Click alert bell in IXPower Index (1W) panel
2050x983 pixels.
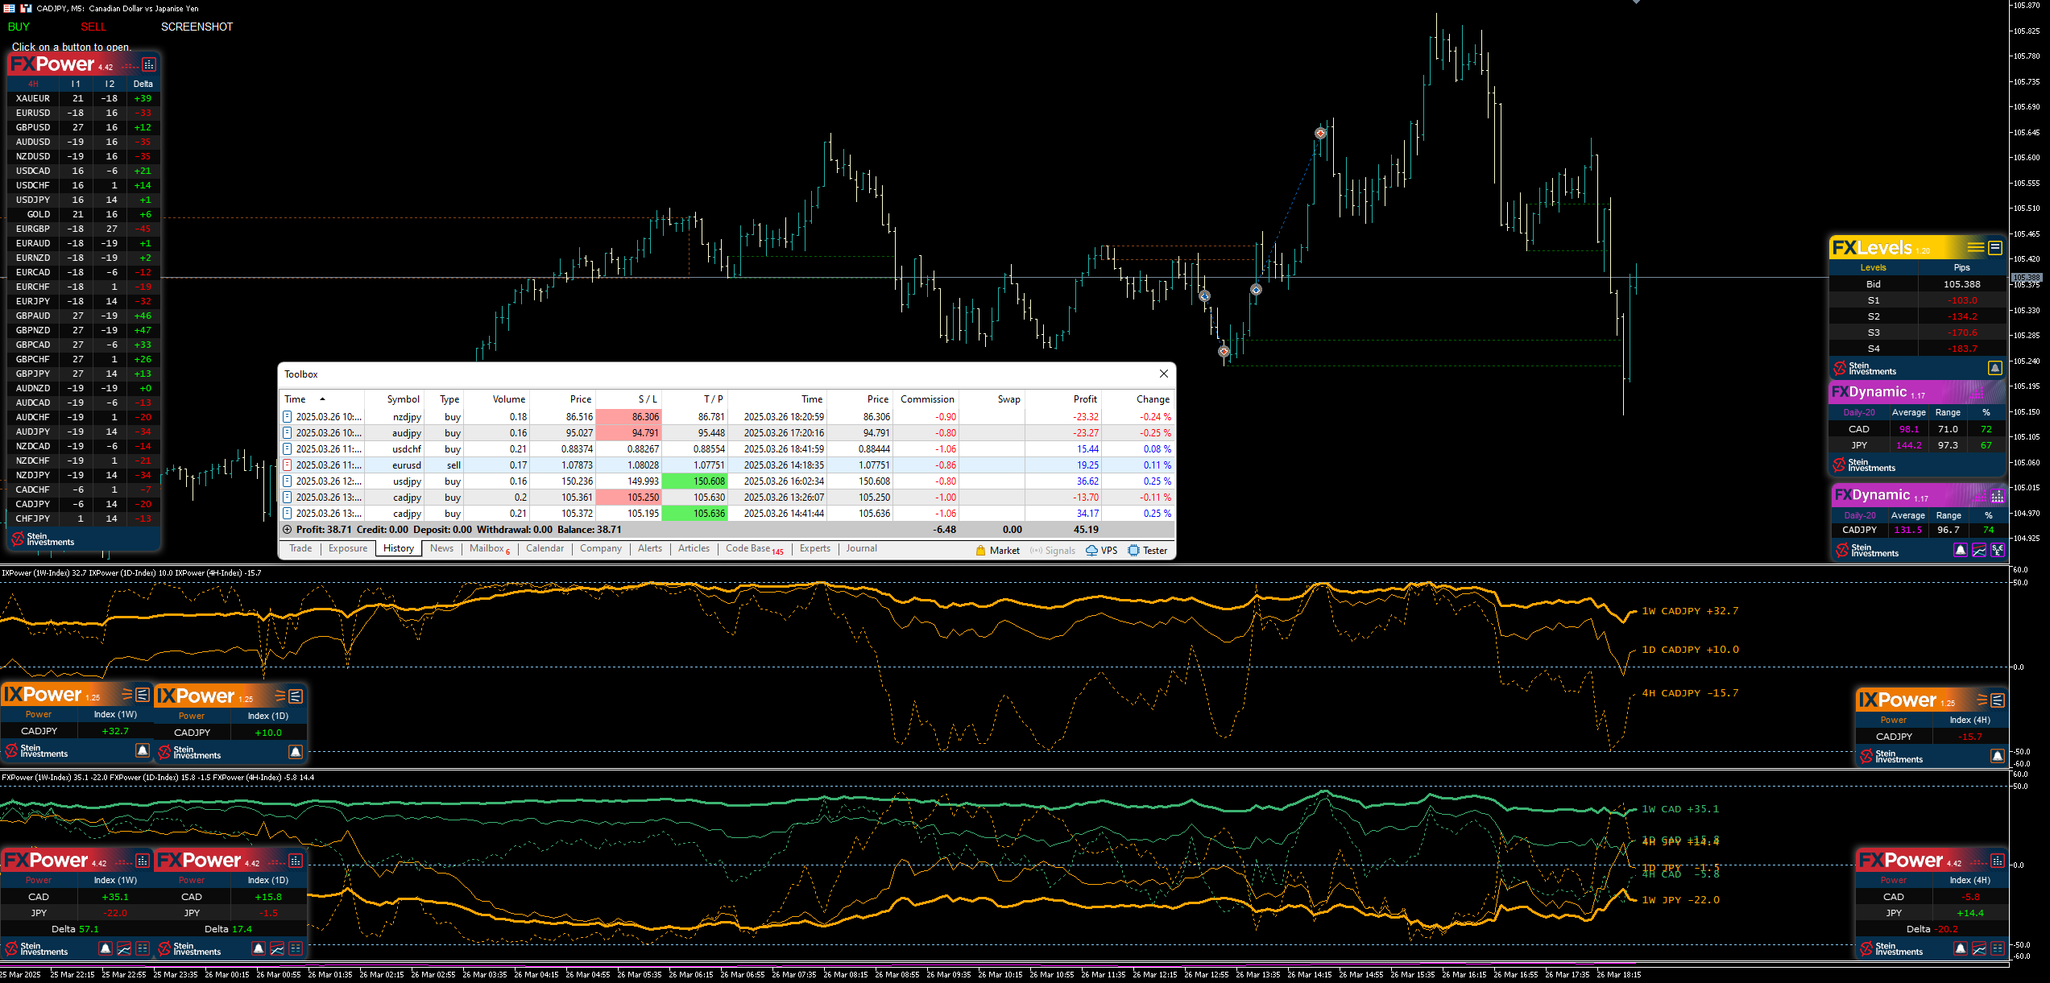click(143, 750)
